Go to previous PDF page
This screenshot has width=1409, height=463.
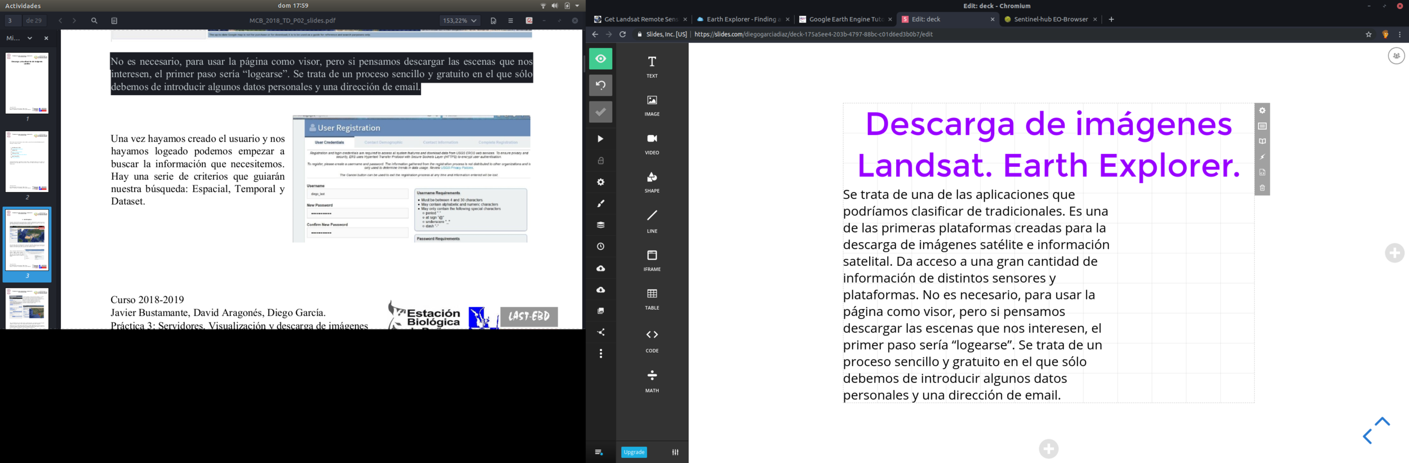[60, 20]
